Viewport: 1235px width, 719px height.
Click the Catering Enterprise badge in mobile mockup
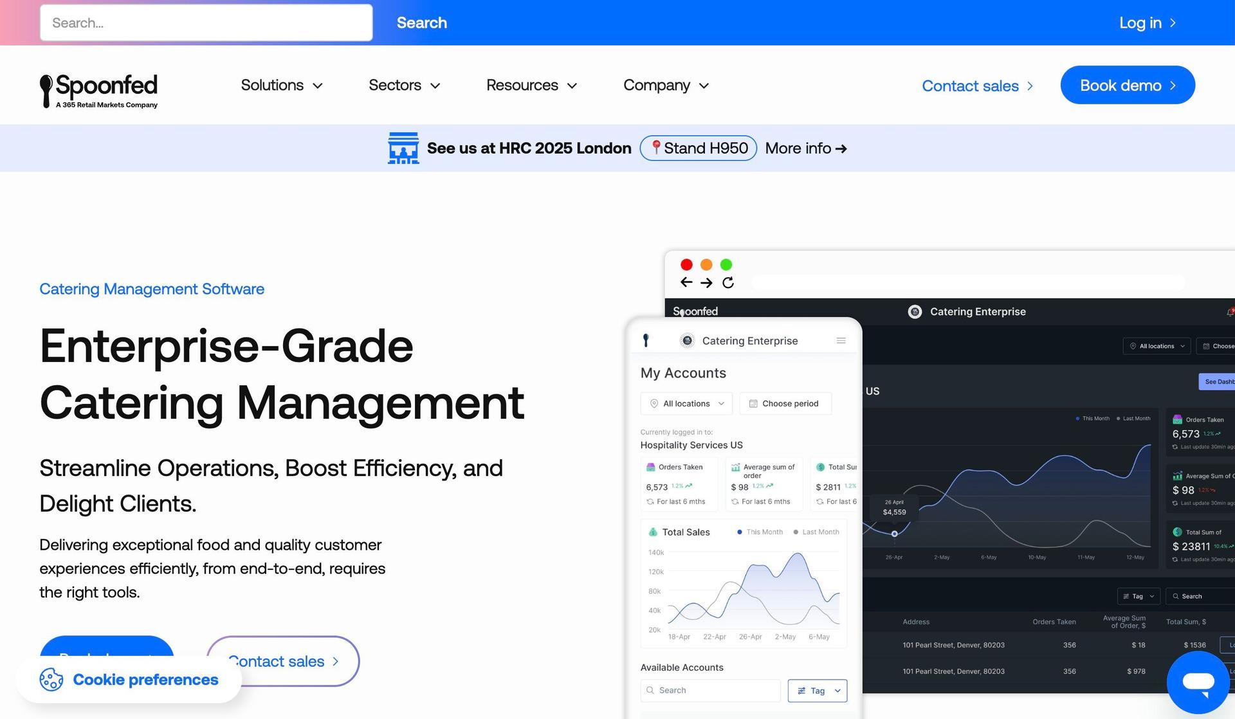[x=687, y=341]
